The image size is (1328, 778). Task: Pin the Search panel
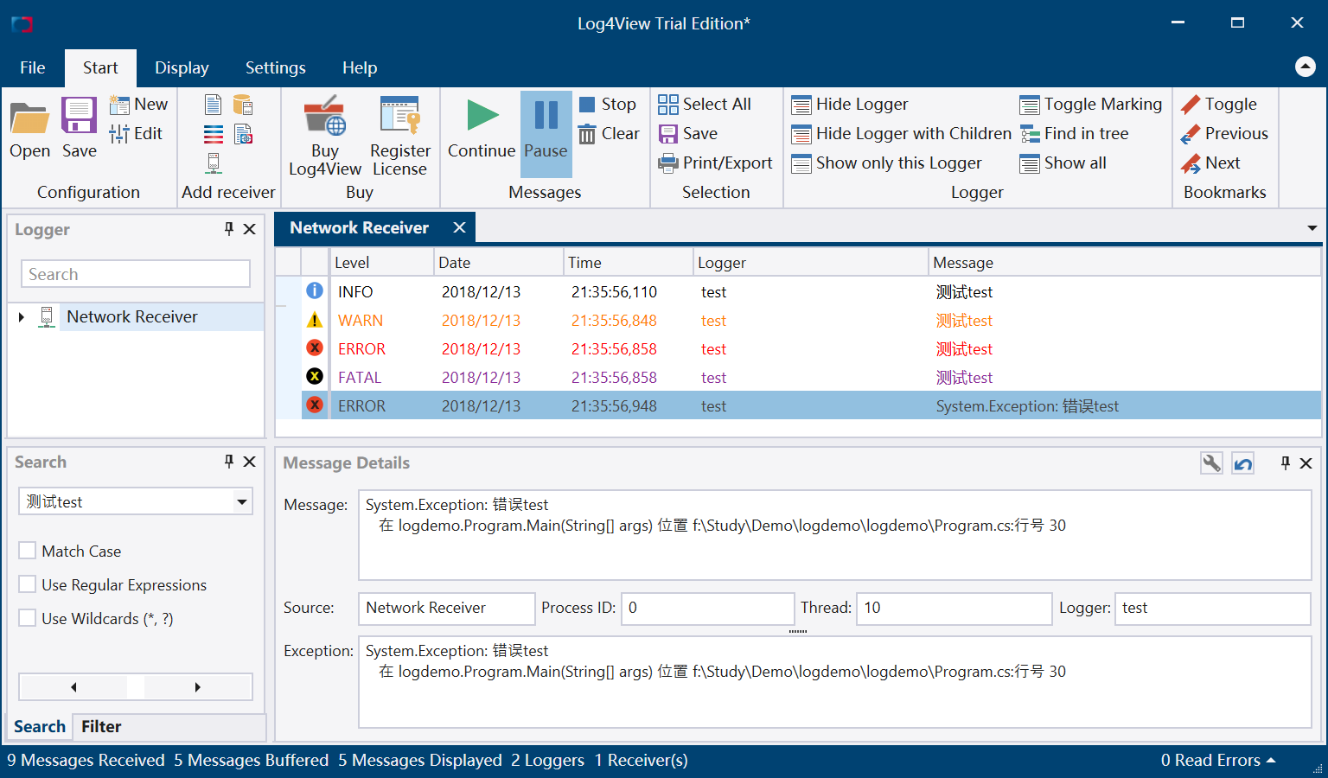(229, 462)
